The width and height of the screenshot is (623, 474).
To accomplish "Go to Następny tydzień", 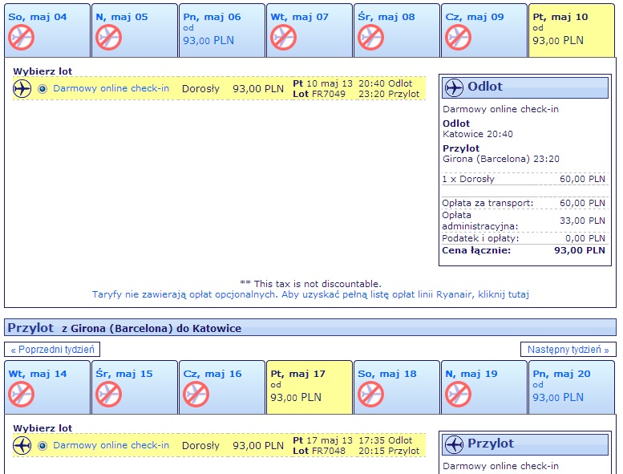I will [568, 350].
